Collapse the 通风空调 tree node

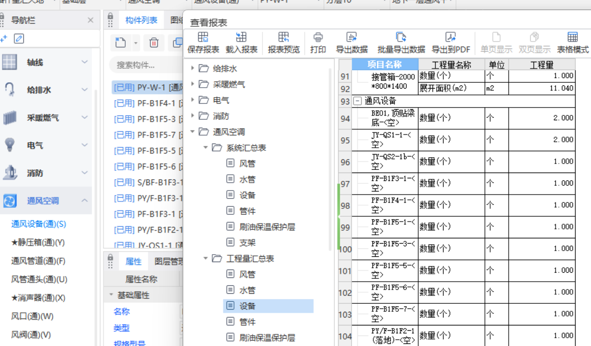point(192,132)
